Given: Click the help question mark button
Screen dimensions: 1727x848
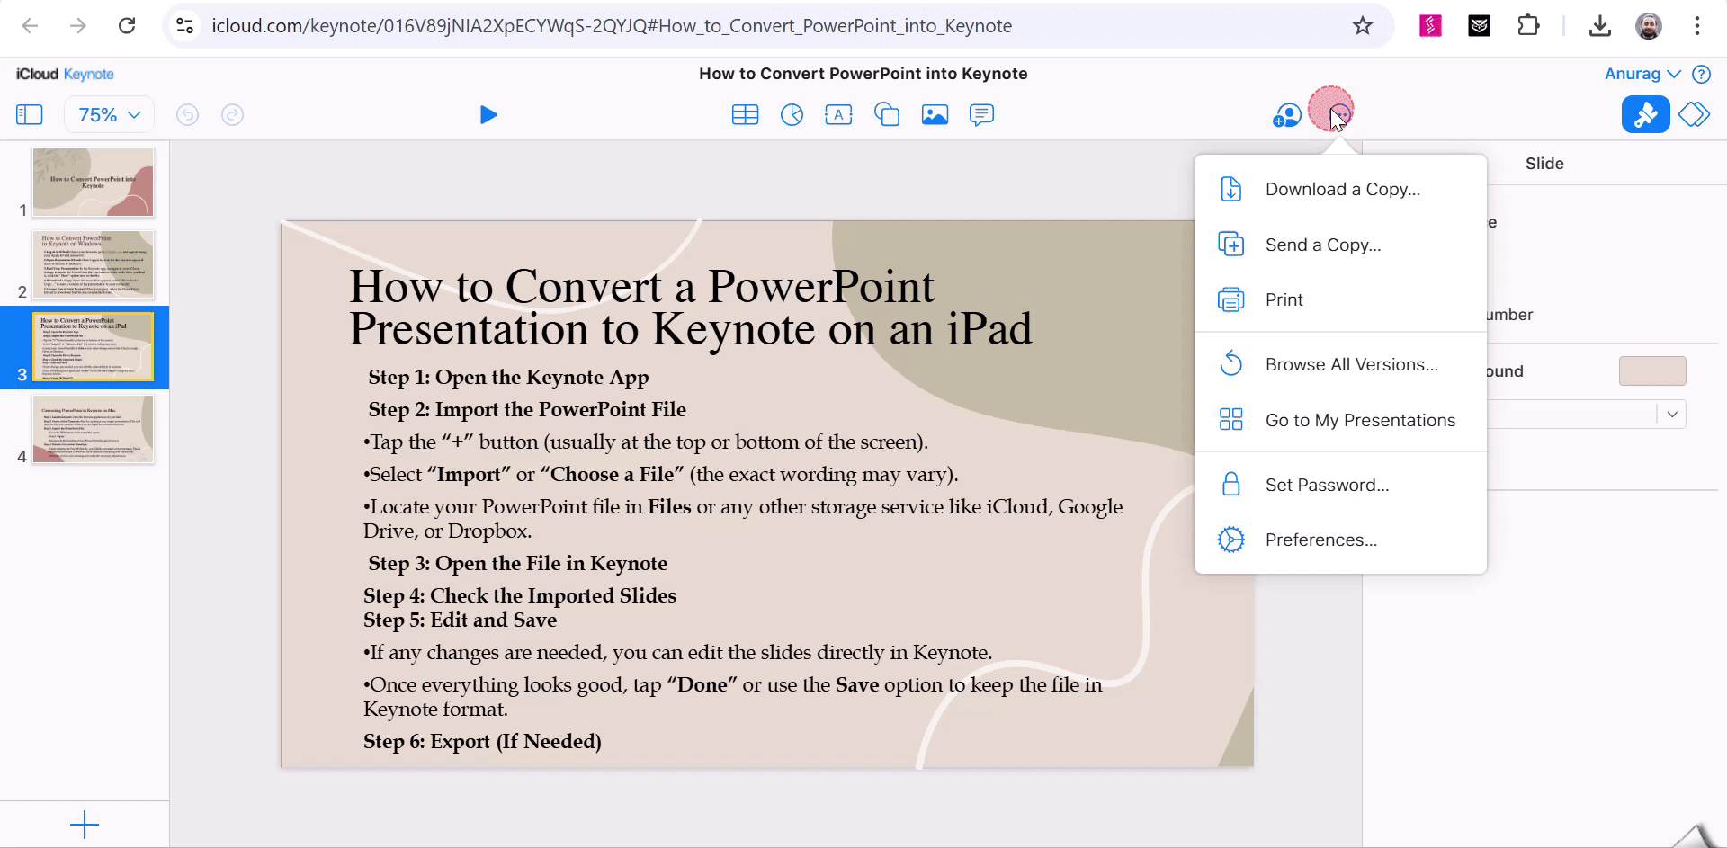Looking at the screenshot, I should click(1702, 74).
